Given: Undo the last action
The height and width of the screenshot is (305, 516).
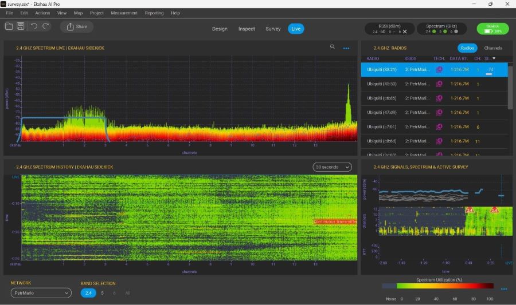Looking at the screenshot, I should pos(34,26).
